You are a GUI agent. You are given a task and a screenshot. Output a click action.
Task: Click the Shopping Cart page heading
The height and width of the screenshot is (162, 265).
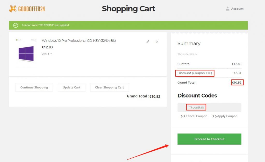tap(128, 9)
